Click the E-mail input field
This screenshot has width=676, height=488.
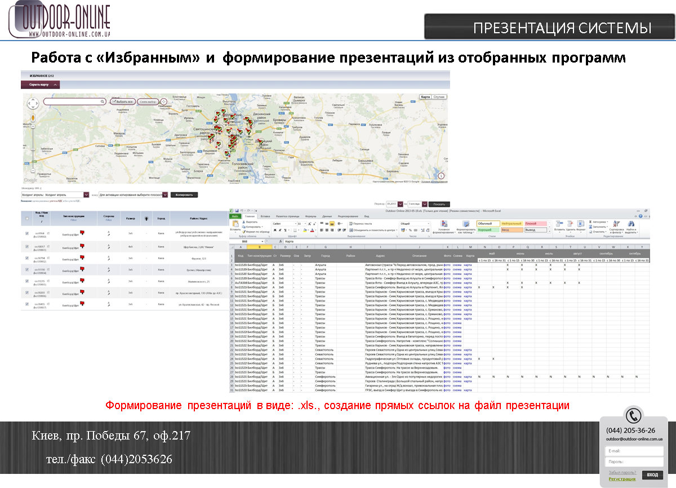(633, 451)
